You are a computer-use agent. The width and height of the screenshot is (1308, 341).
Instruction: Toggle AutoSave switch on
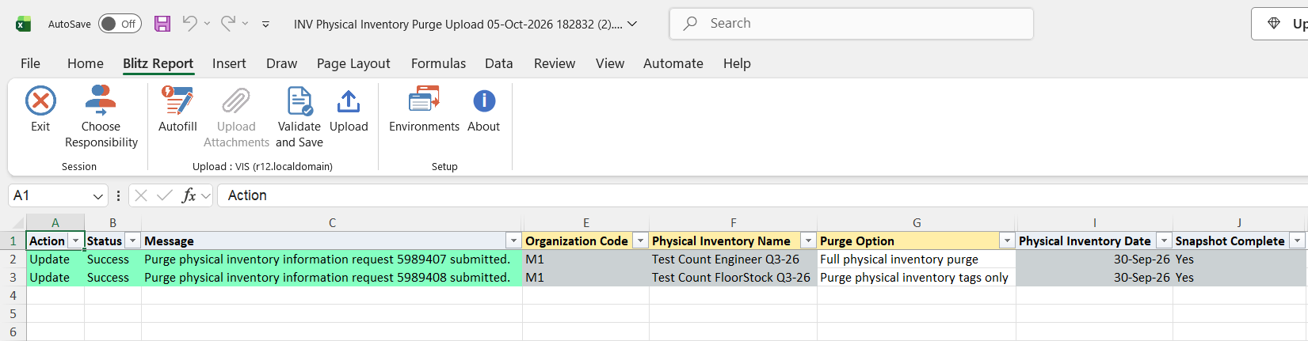(120, 24)
